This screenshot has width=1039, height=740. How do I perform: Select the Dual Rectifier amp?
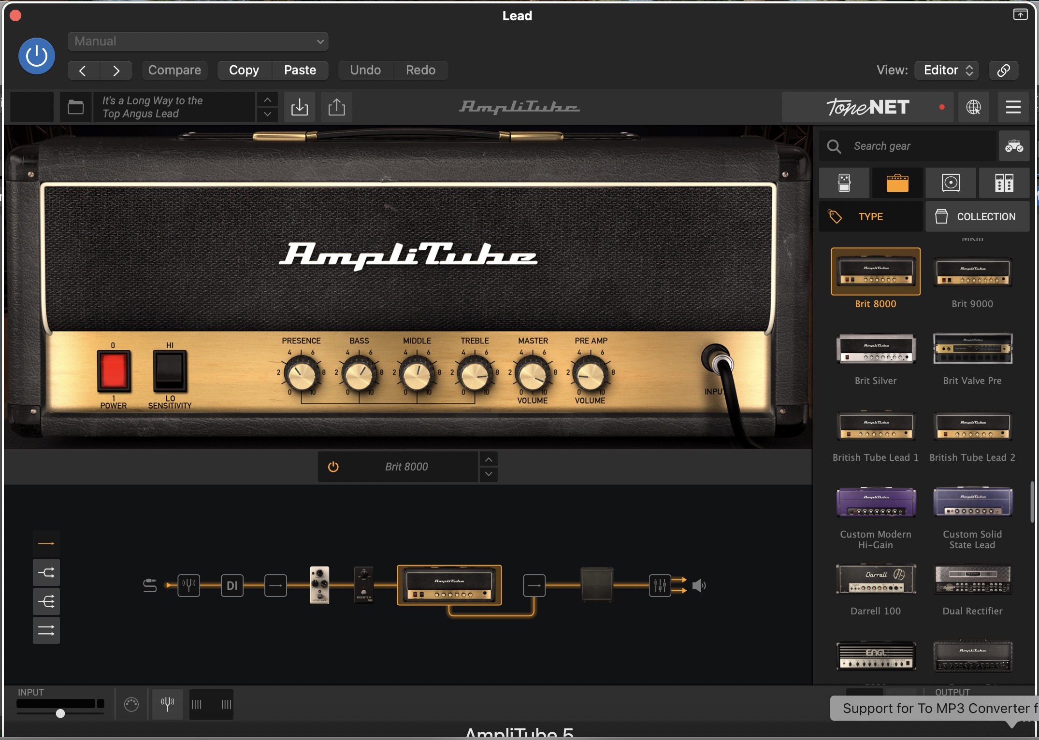click(x=972, y=579)
